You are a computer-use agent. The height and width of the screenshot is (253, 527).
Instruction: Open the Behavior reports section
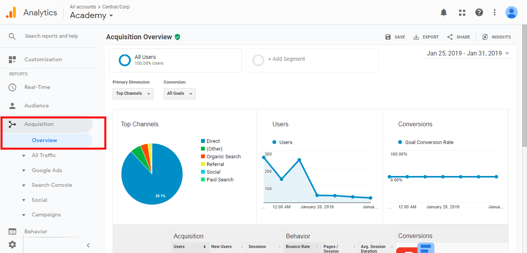(x=35, y=231)
